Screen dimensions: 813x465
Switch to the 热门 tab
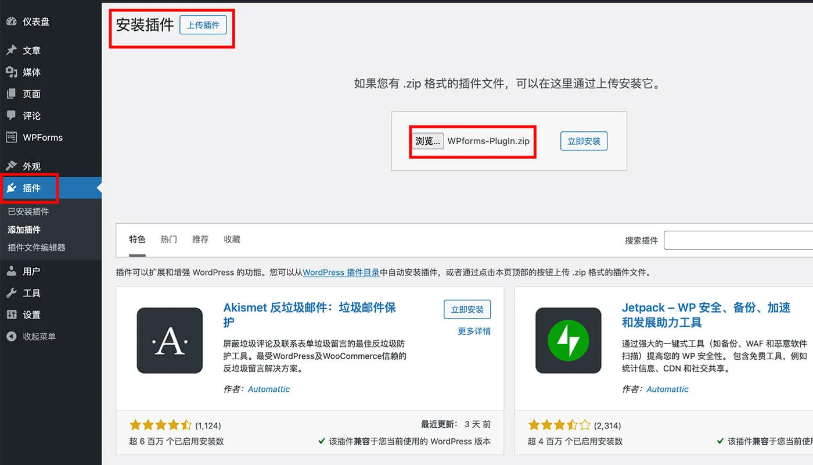pos(168,239)
